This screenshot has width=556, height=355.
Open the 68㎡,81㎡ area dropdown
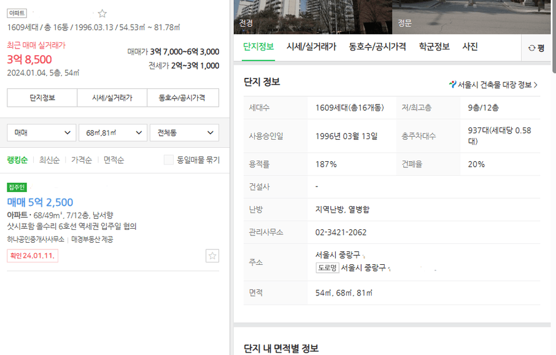(113, 132)
